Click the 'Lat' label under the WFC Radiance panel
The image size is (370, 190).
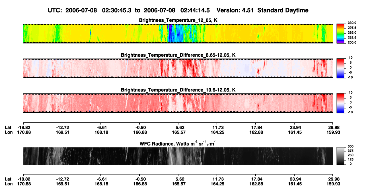click(x=8, y=179)
